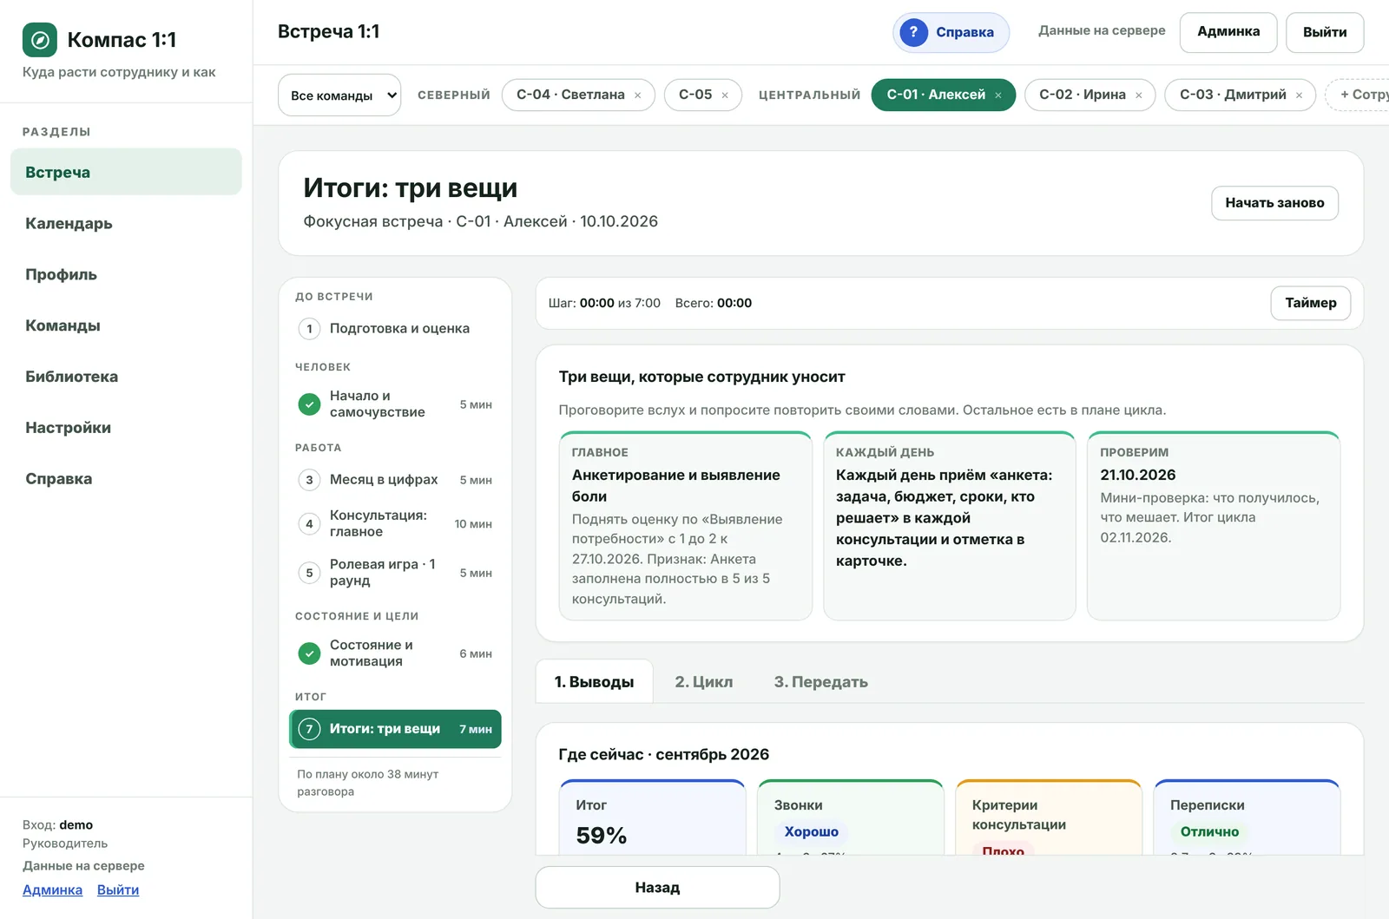The width and height of the screenshot is (1389, 919).
Task: Remove the С-01 · Алексей chip
Action: (998, 95)
